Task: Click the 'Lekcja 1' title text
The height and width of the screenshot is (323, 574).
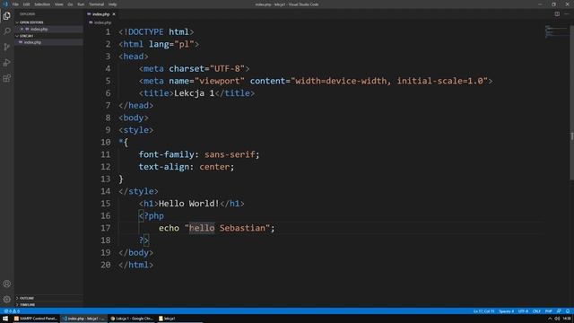Action: tap(194, 93)
